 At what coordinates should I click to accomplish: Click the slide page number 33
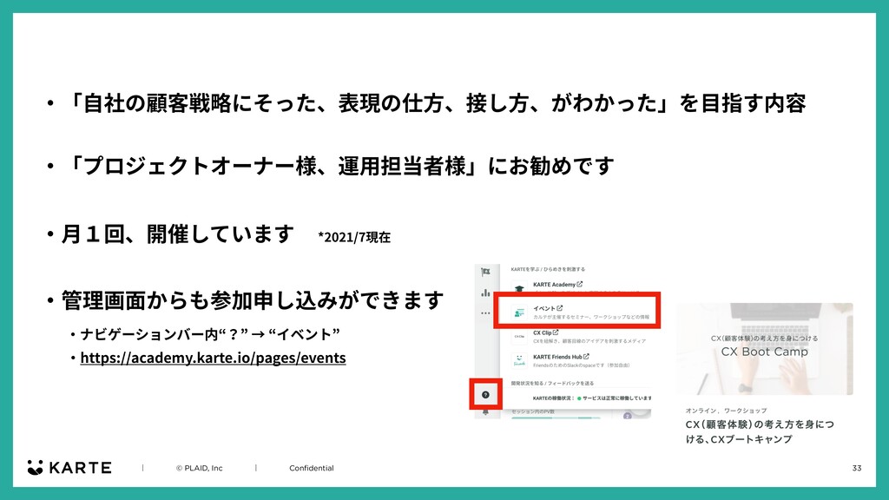click(857, 468)
